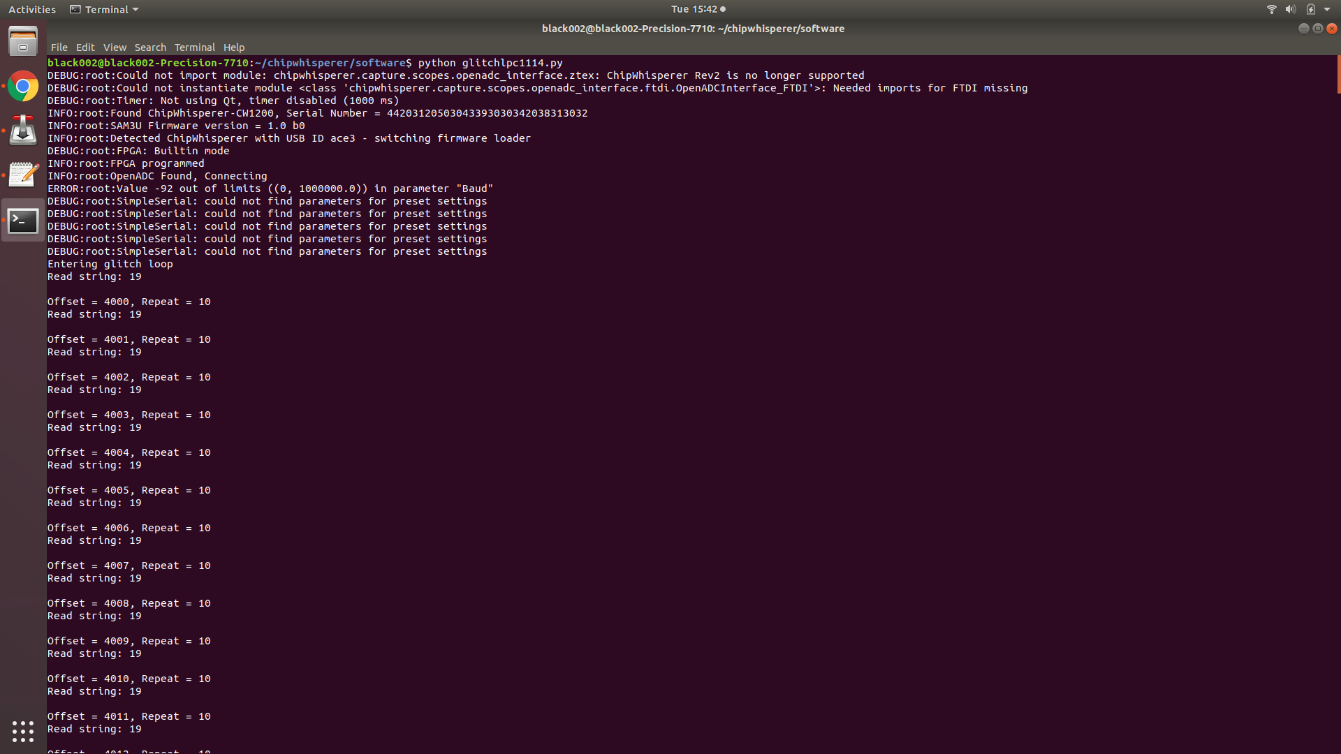Image resolution: width=1341 pixels, height=754 pixels.
Task: Click the FPGA: Builtin mode line
Action: coord(138,151)
